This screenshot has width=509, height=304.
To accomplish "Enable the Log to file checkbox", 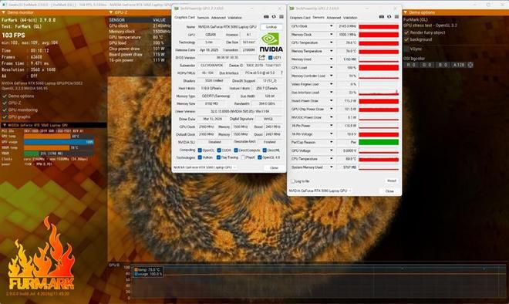I will pyautogui.click(x=292, y=181).
